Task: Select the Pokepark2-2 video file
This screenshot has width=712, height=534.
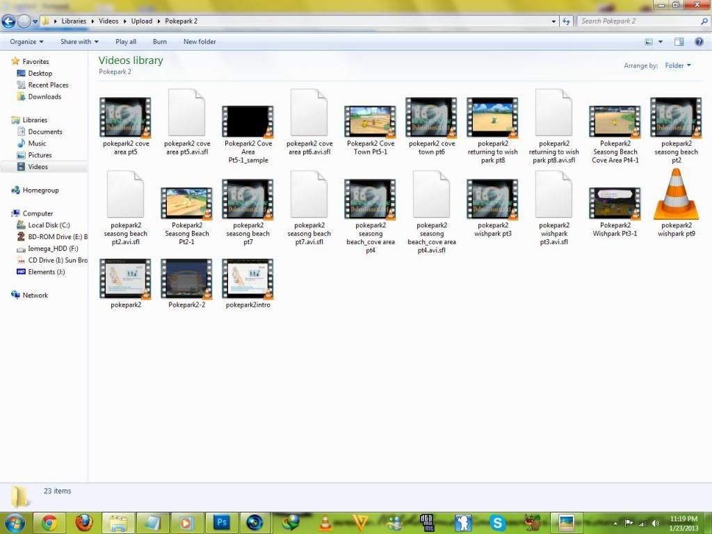Action: click(x=186, y=284)
